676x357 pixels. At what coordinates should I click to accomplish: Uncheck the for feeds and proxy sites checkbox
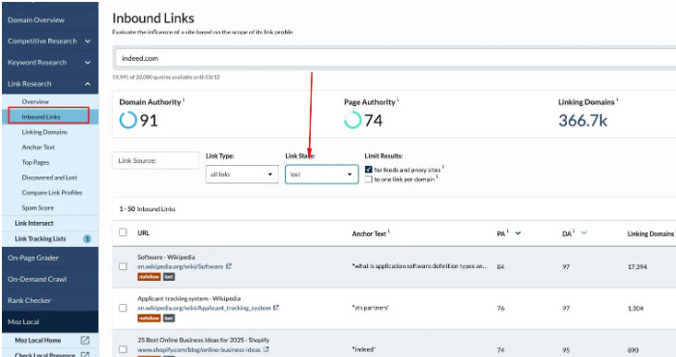369,169
